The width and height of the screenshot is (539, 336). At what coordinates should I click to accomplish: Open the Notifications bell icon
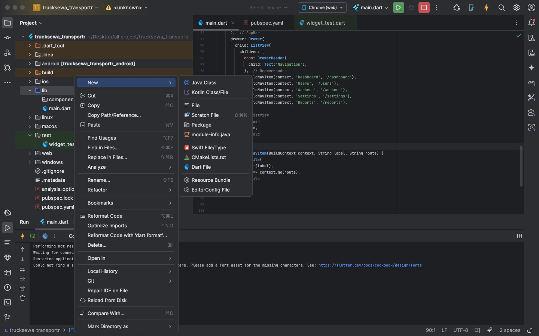pyautogui.click(x=532, y=23)
